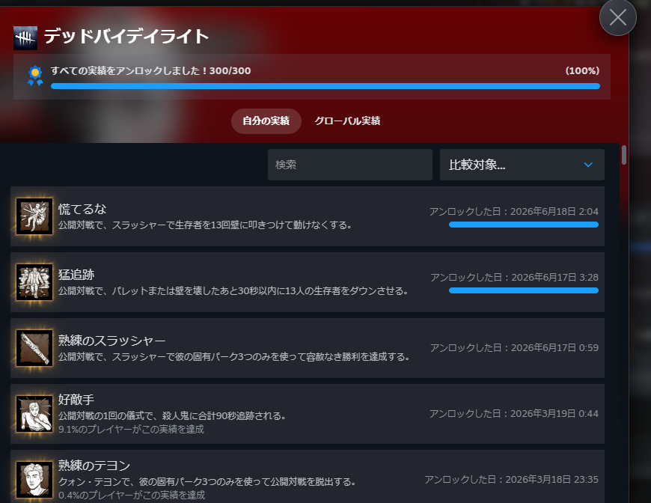
Task: Click the description mentioning 13回壁に叩きつけて
Action: 205,225
